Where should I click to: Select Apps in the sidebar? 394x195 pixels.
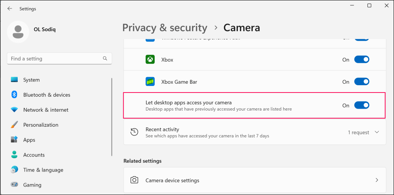[x=29, y=140]
